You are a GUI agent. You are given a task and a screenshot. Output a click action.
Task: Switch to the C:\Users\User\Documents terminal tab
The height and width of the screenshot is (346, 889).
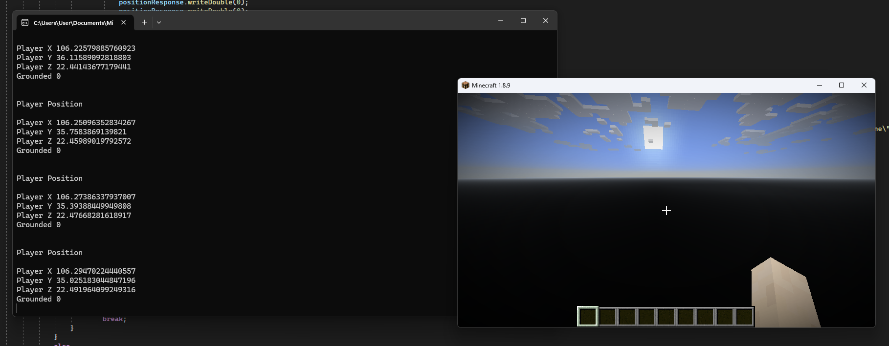73,22
